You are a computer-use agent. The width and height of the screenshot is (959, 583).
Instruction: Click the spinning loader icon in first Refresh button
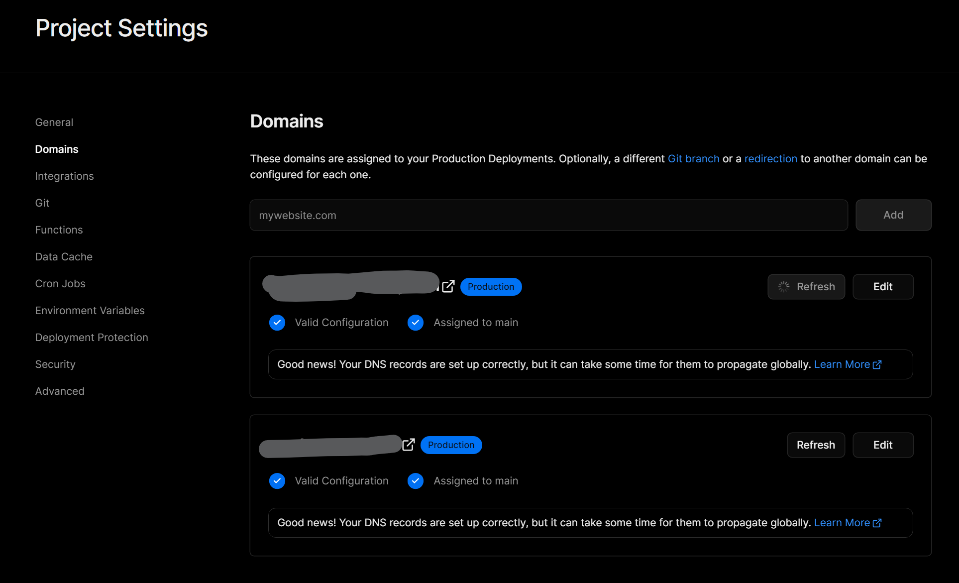pyautogui.click(x=783, y=286)
